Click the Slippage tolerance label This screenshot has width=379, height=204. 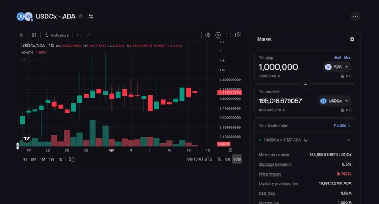275,164
